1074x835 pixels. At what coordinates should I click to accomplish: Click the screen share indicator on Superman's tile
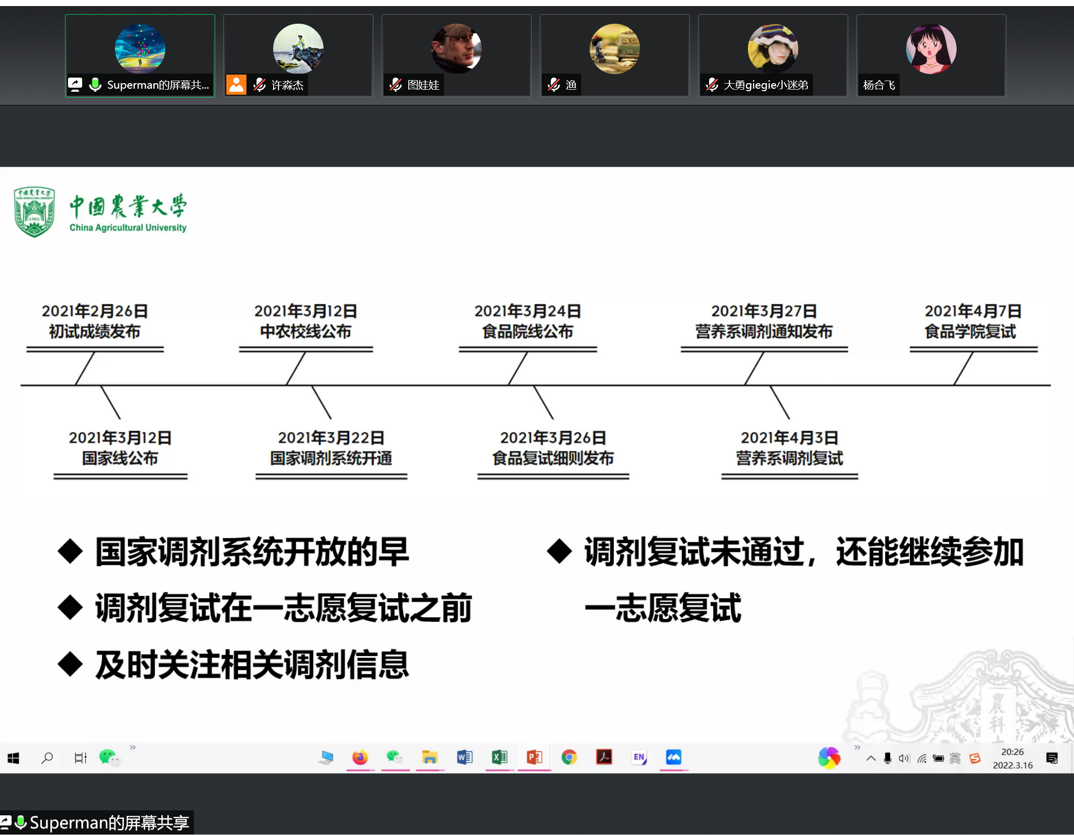coord(75,85)
